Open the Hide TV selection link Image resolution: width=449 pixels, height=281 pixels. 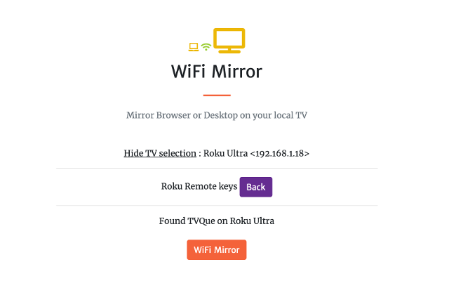coord(160,153)
